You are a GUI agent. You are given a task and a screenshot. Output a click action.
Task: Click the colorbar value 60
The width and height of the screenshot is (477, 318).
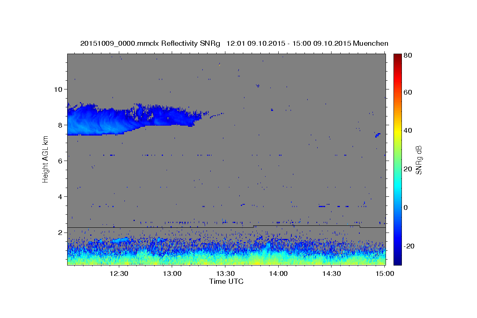coord(408,92)
